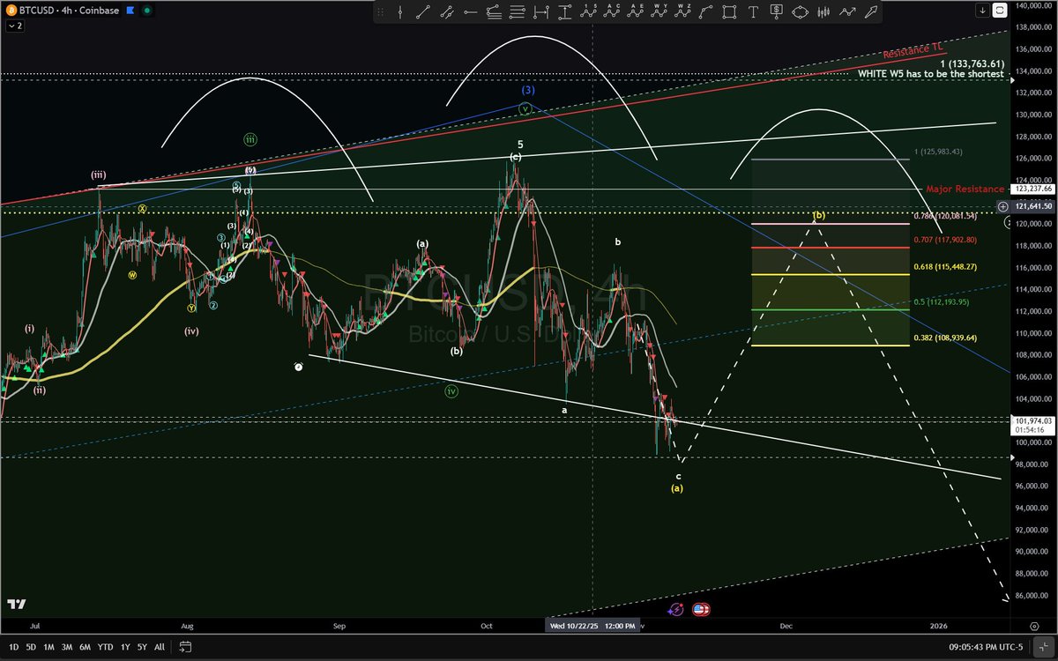
Task: Open time axis settings gear
Action: (1034, 625)
